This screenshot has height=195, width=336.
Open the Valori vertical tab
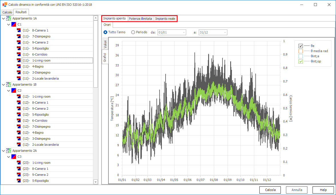click(x=105, y=44)
